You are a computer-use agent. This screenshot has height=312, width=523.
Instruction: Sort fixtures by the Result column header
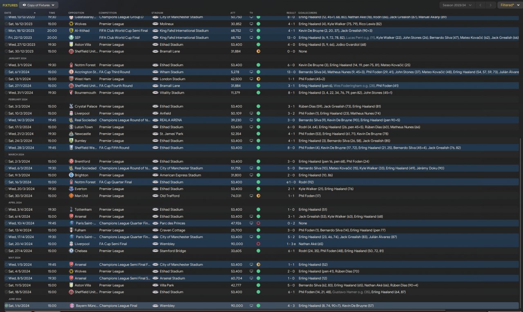tap(291, 13)
